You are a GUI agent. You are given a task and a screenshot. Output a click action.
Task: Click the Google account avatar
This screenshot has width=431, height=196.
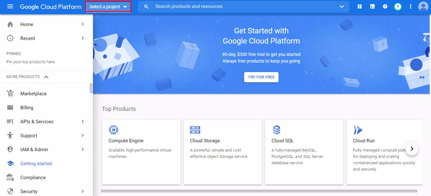[x=423, y=6]
